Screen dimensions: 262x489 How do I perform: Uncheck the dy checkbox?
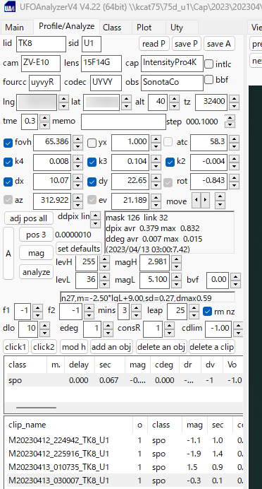92,182
